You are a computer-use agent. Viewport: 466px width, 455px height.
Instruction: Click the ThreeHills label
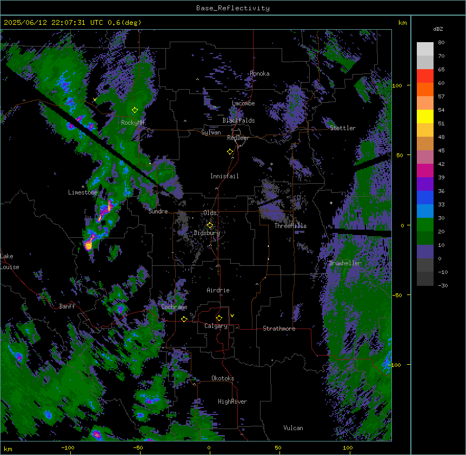290,226
